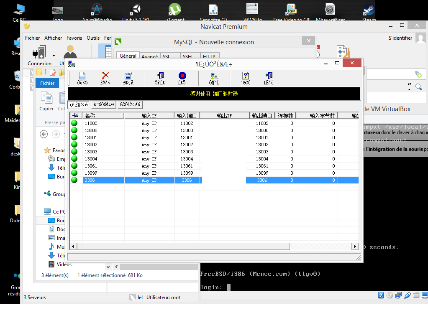Select the Général tab in MySQL connection dialog
This screenshot has height=323, width=428.
click(128, 56)
